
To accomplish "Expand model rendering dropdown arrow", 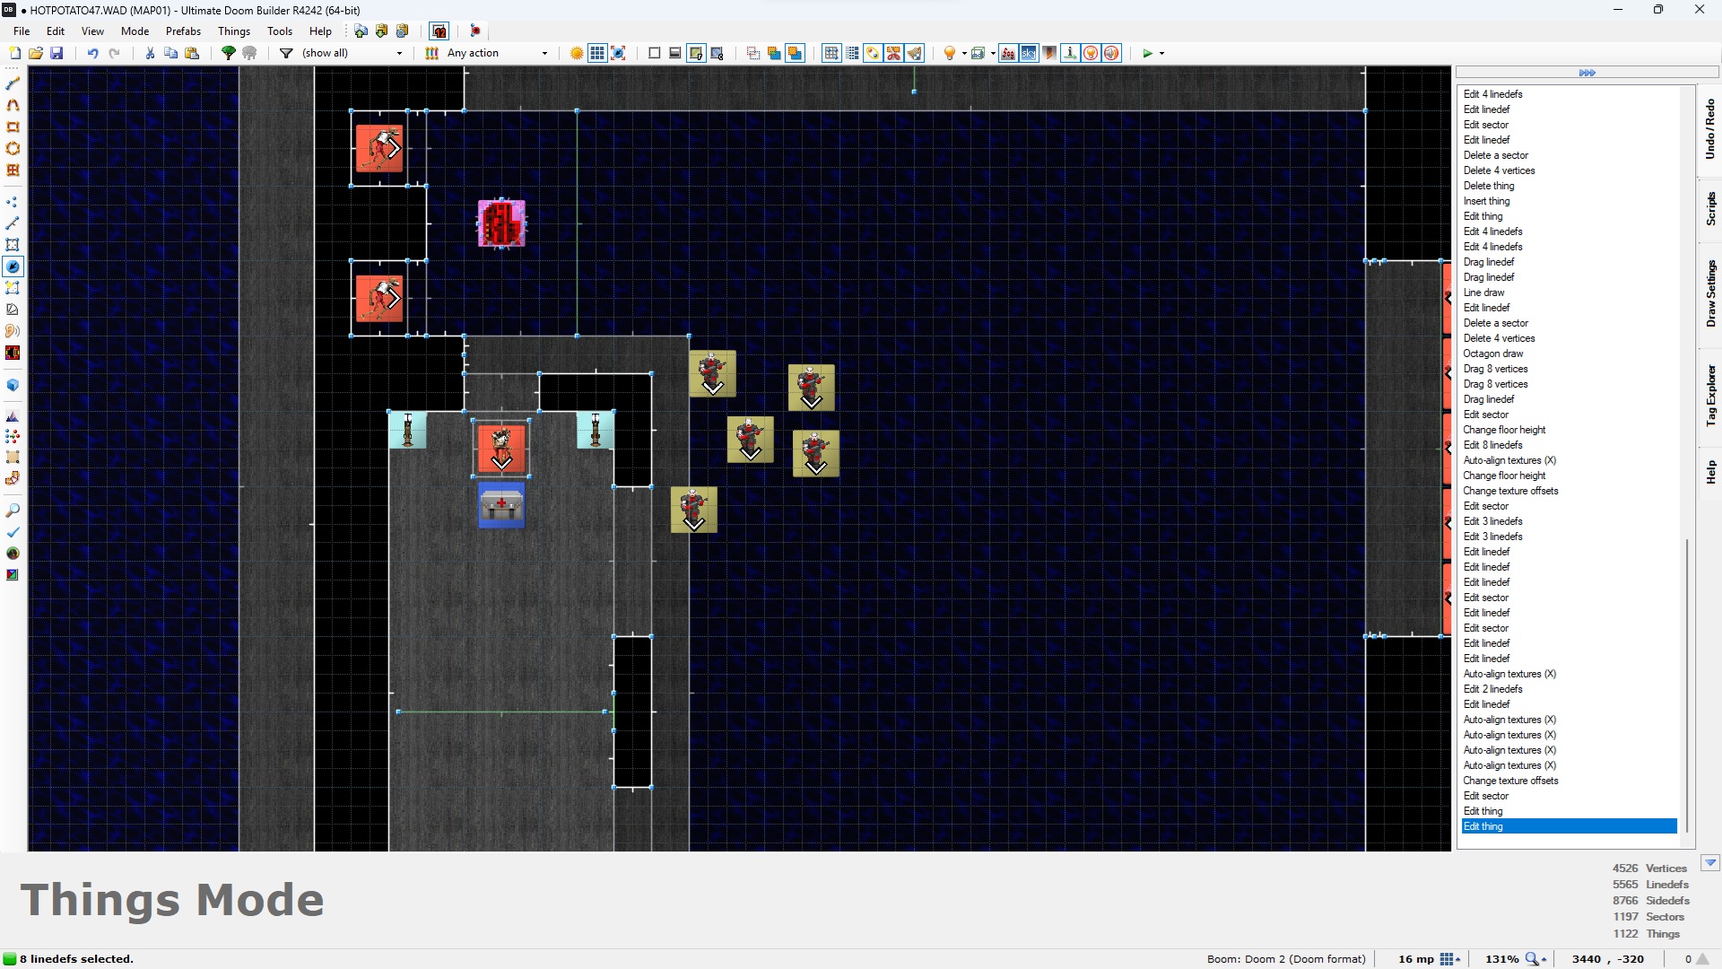I will coord(993,54).
